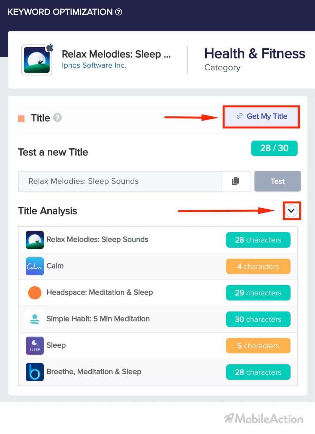Click the Headspace orange circle icon
Screen dimensions: 315x434
click(35, 293)
